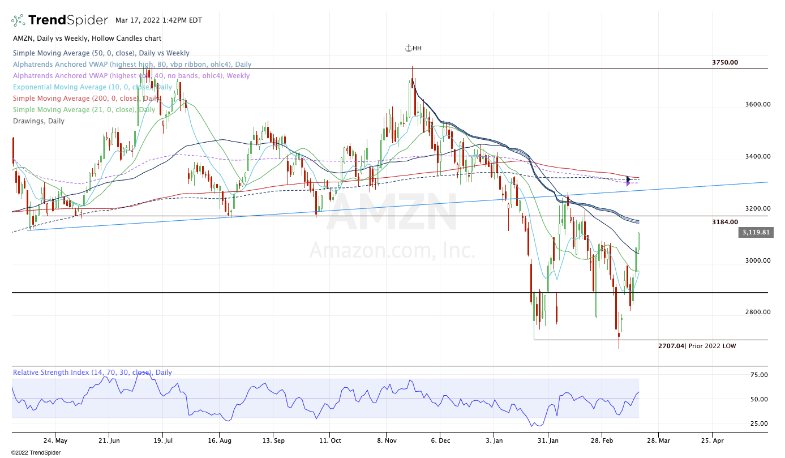
Task: Click the dark blue anchored VWAP triangle marker
Action: (x=628, y=179)
